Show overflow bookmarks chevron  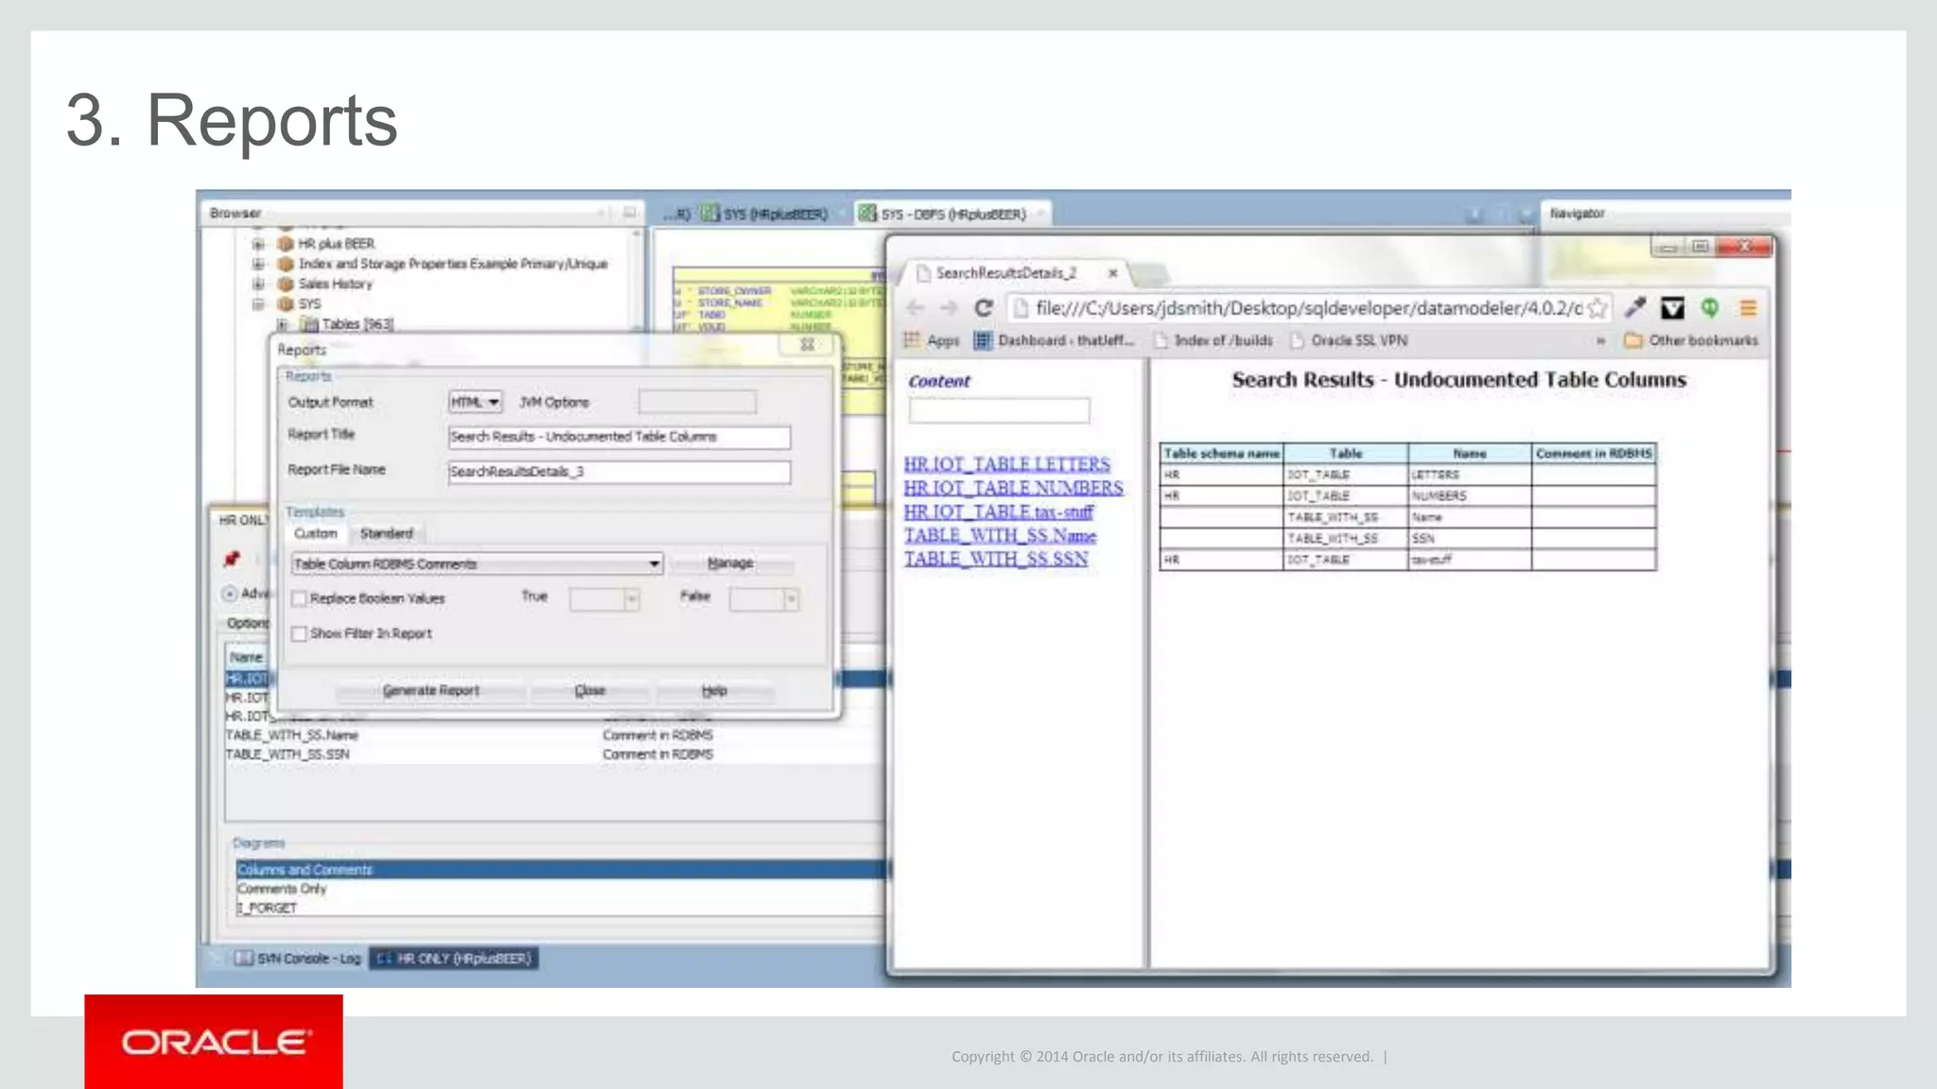pos(1600,340)
